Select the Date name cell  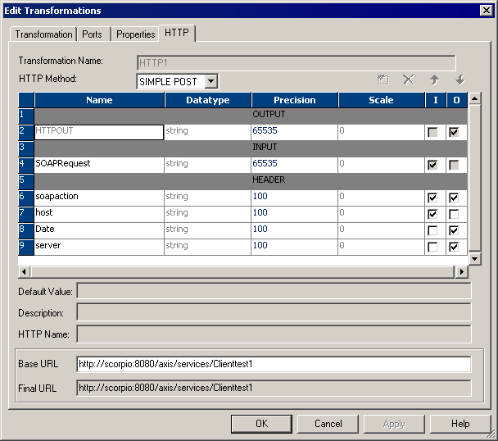coord(99,230)
